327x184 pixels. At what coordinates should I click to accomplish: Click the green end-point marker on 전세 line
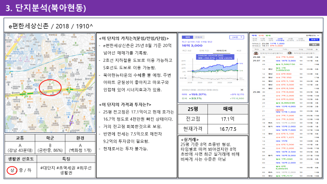(237, 71)
